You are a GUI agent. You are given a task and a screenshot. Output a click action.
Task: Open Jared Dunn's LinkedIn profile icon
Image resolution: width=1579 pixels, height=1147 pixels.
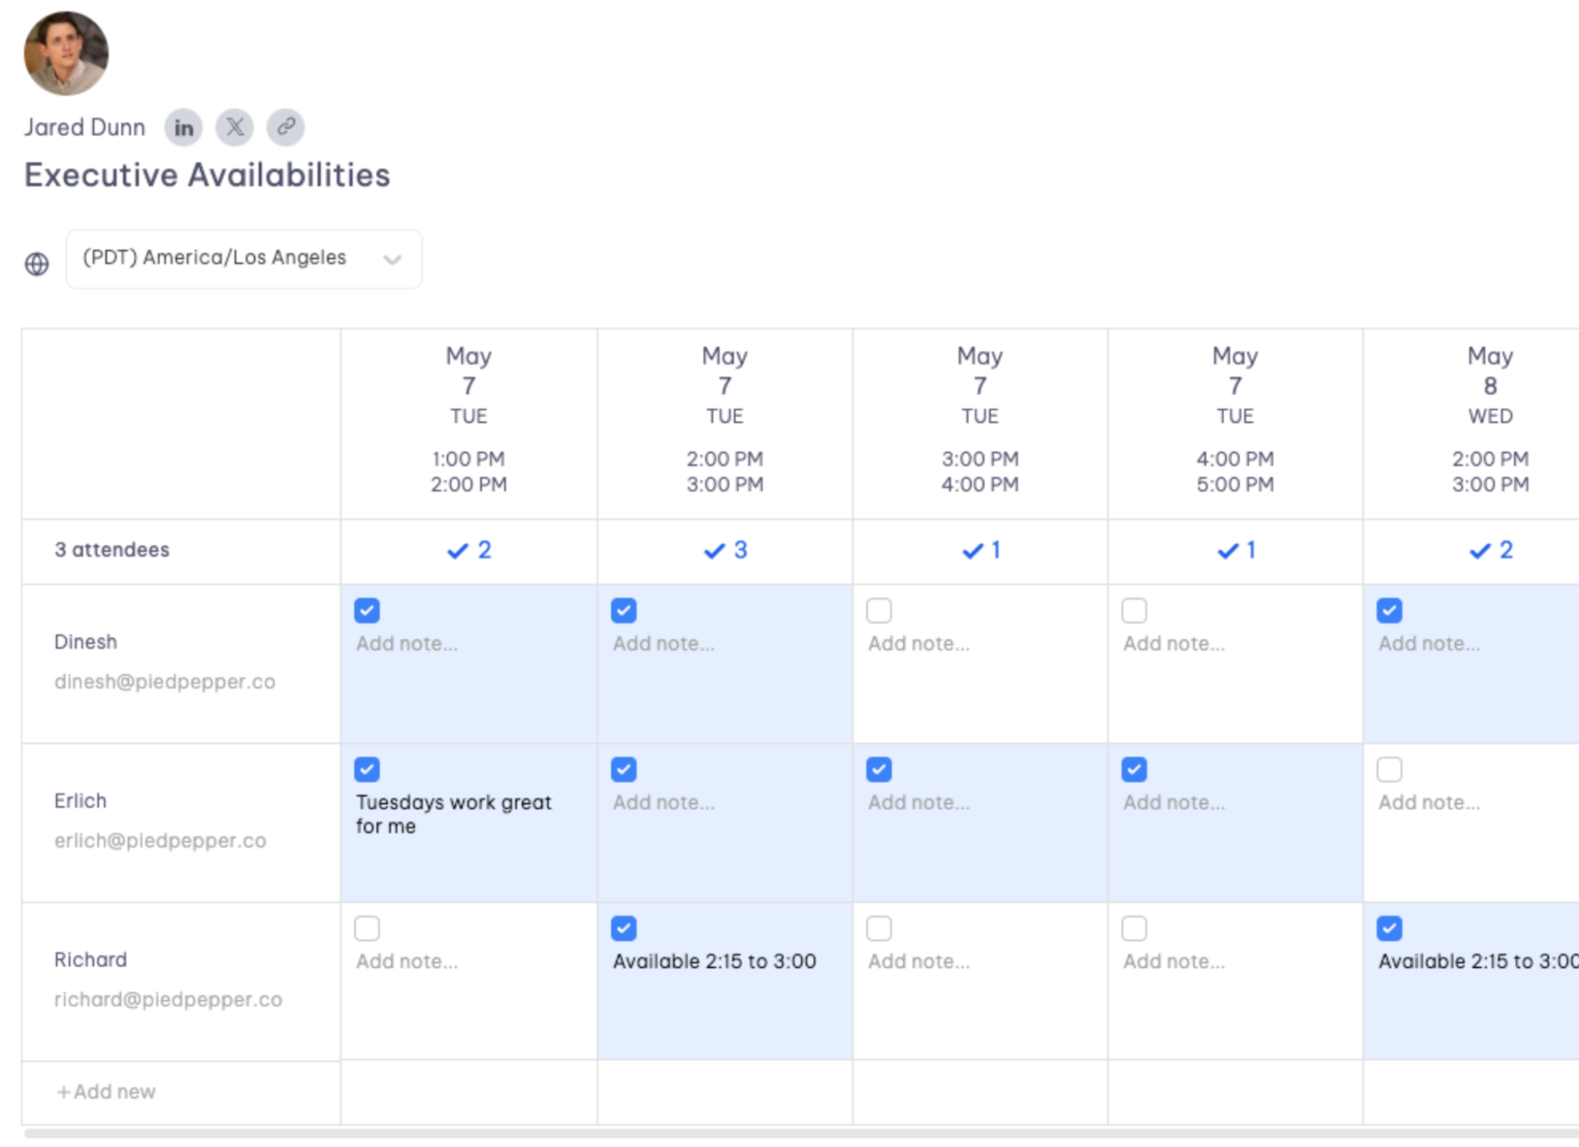coord(183,127)
